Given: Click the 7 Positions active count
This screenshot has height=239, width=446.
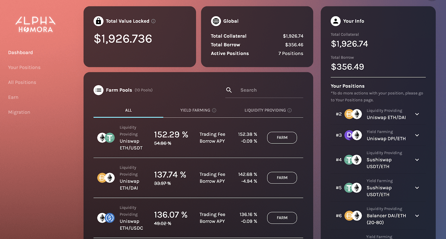Looking at the screenshot, I should 291,53.
